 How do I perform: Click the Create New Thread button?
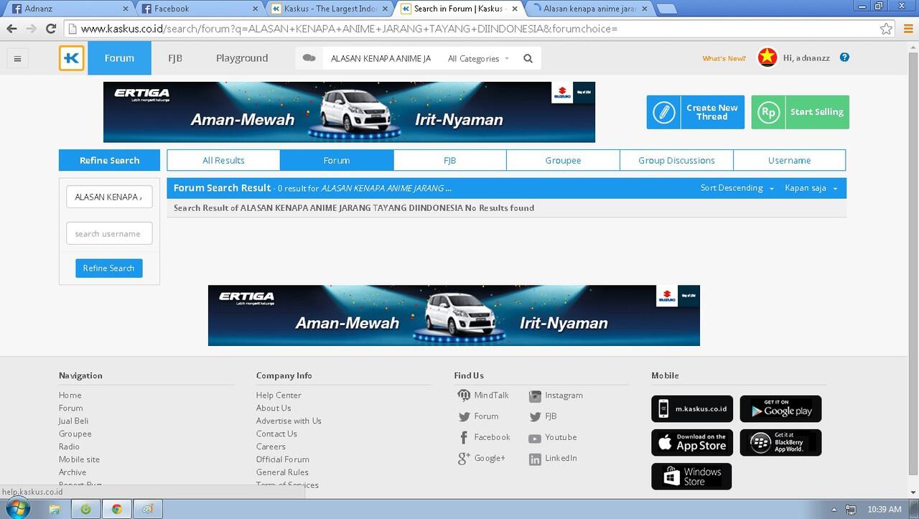[696, 112]
